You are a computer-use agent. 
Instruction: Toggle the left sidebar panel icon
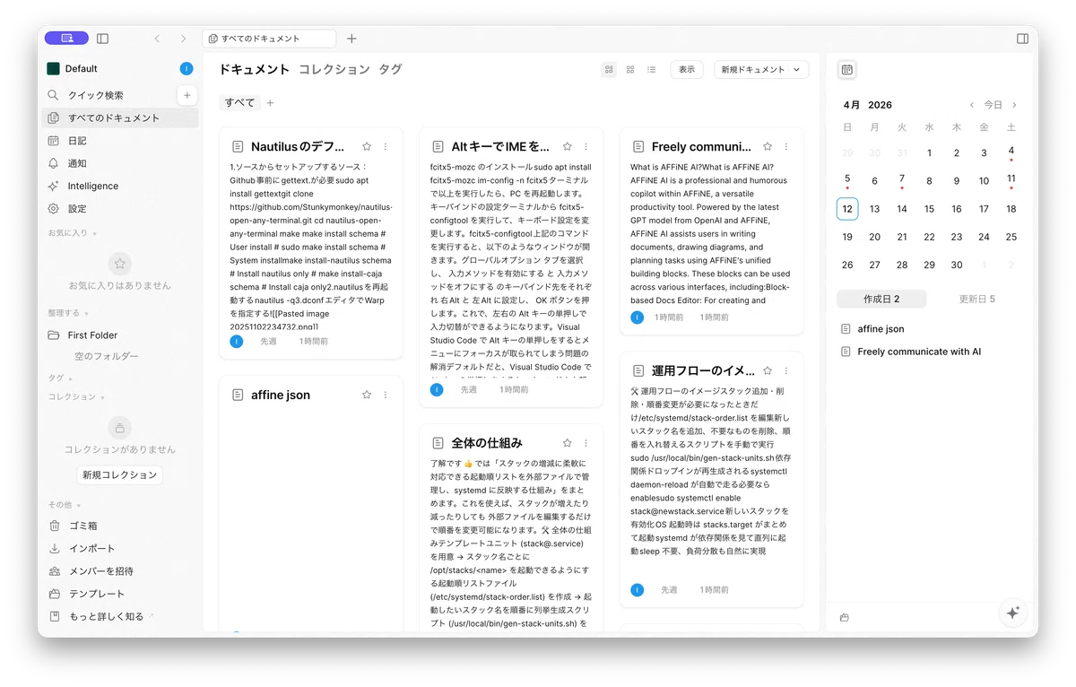point(102,39)
